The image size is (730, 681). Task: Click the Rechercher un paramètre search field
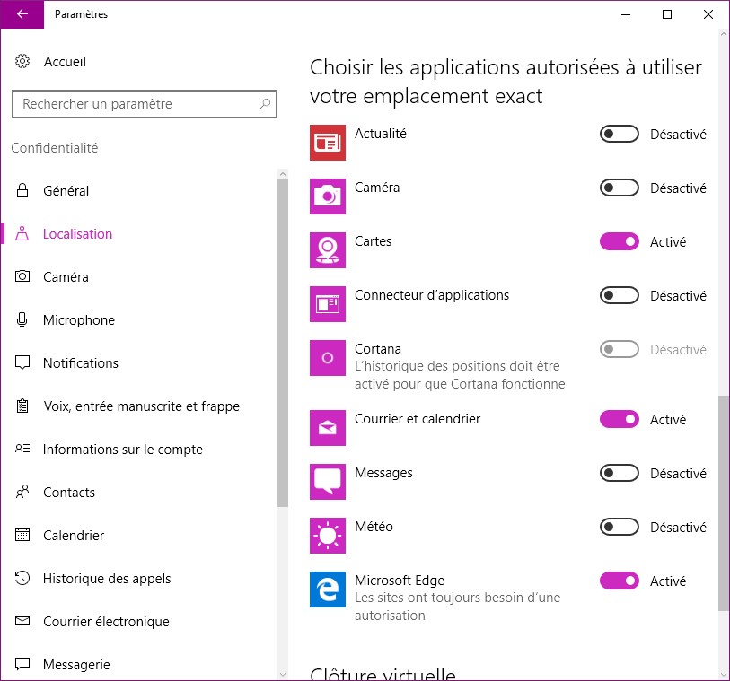(x=135, y=104)
